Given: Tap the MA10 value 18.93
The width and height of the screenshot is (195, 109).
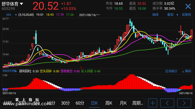Looking at the screenshot, I should point(50,15).
